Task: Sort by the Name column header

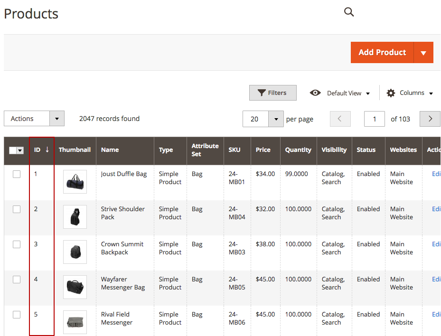Action: coord(110,150)
